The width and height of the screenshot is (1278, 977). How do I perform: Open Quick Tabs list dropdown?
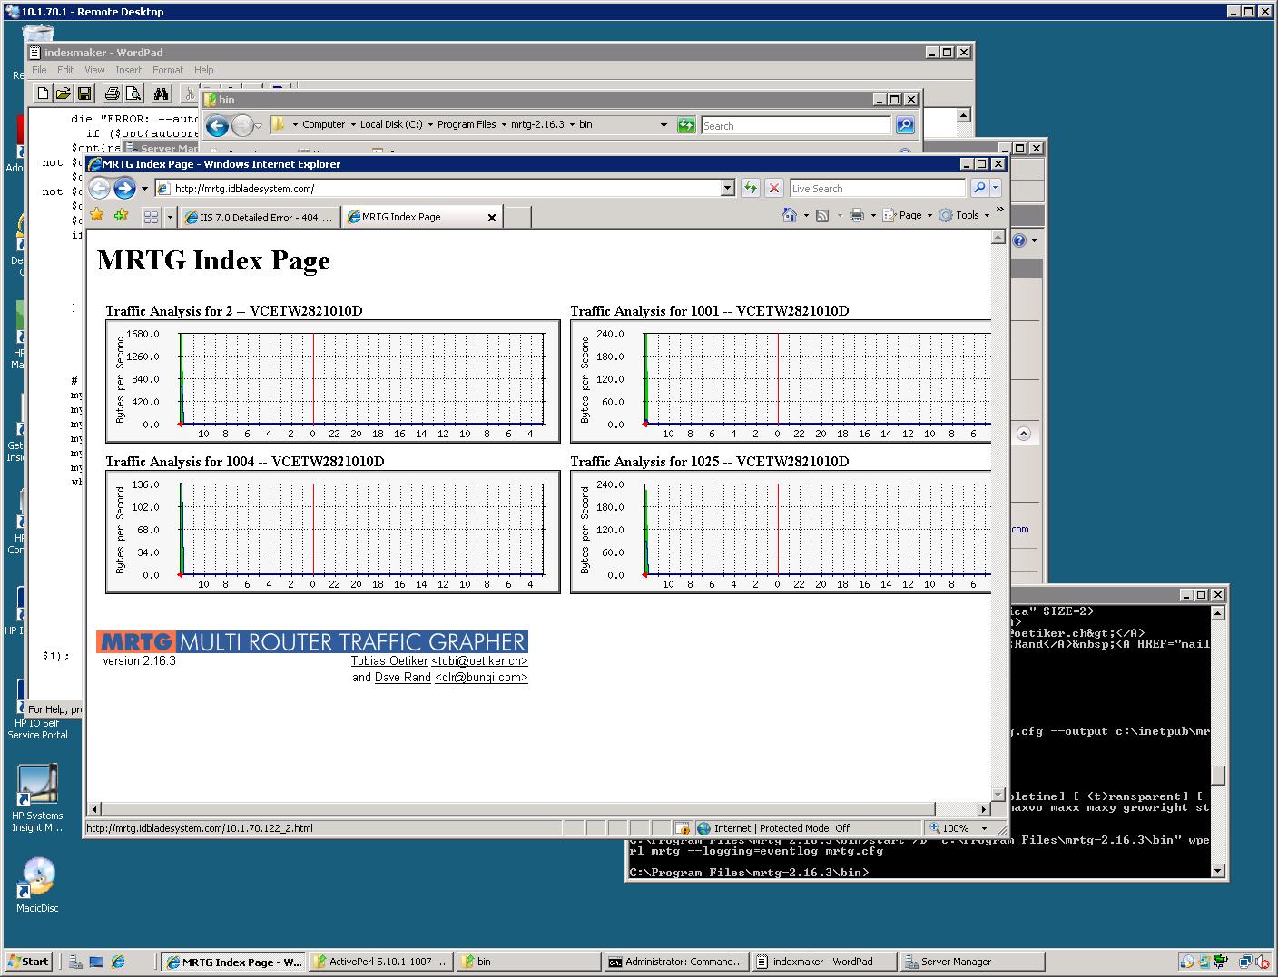[168, 217]
